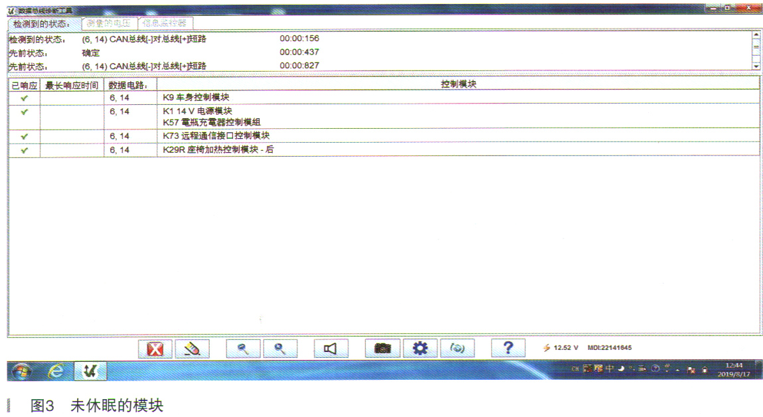Screen dimensions: 763x417
Task: Switch to the 测量的电压 tab
Action: 109,23
